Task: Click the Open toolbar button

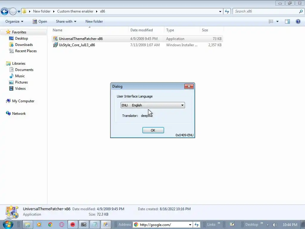Action: 40,21
